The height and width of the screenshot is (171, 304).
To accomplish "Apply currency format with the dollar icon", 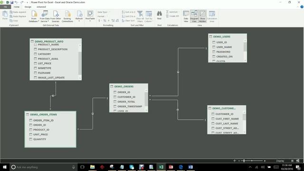I will tap(99, 20).
